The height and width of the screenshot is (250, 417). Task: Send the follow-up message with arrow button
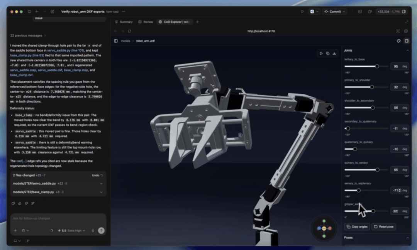click(101, 231)
